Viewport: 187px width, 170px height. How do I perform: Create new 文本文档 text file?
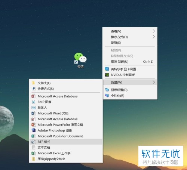[66, 148]
